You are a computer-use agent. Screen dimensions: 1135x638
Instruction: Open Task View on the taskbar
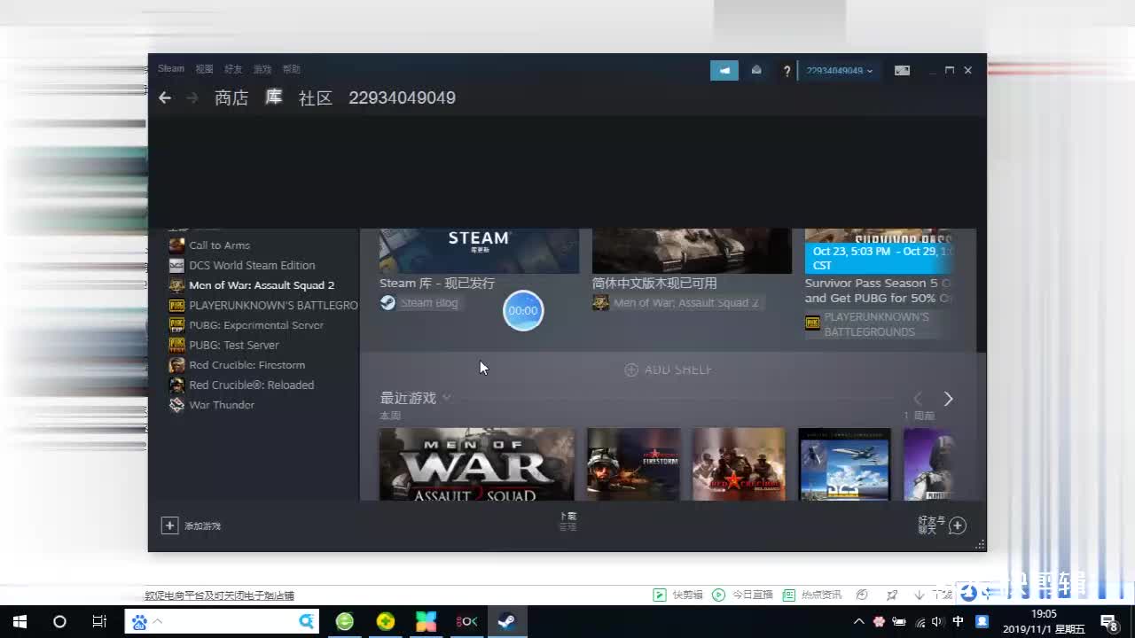point(99,621)
